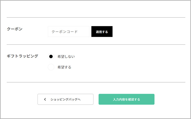Click the green 入力内容を確認する button
Image resolution: width=191 pixels, height=119 pixels.
pyautogui.click(x=126, y=99)
